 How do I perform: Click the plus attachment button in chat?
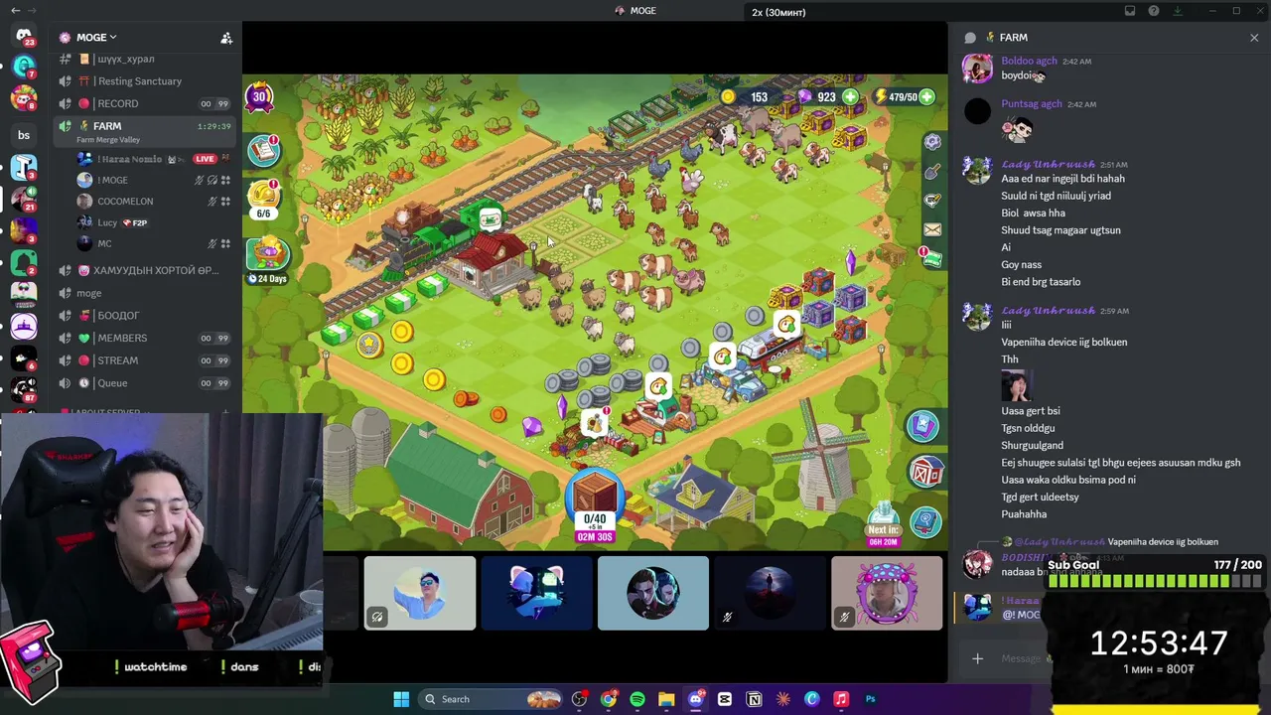(x=977, y=658)
